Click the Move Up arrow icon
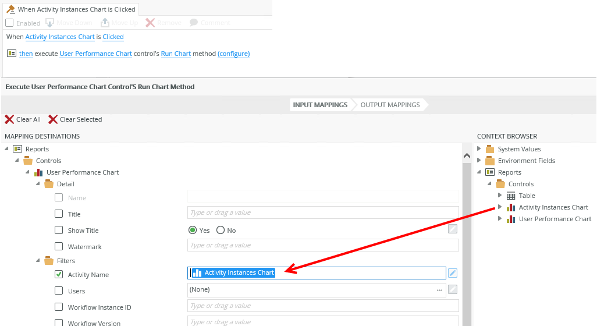The width and height of the screenshot is (597, 326). click(105, 23)
